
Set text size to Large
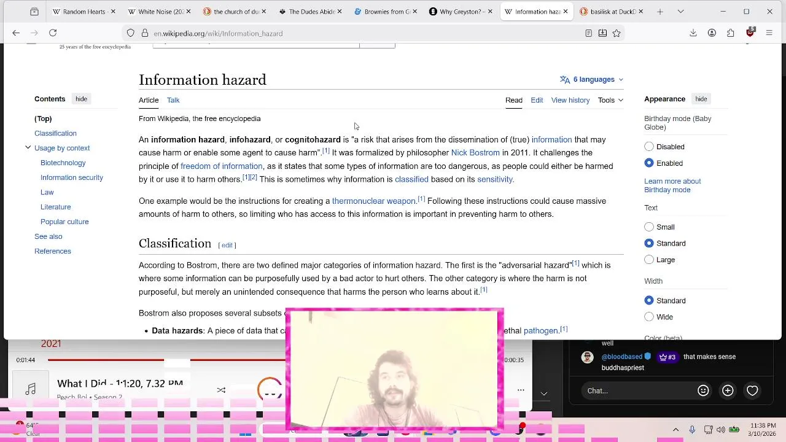649,260
